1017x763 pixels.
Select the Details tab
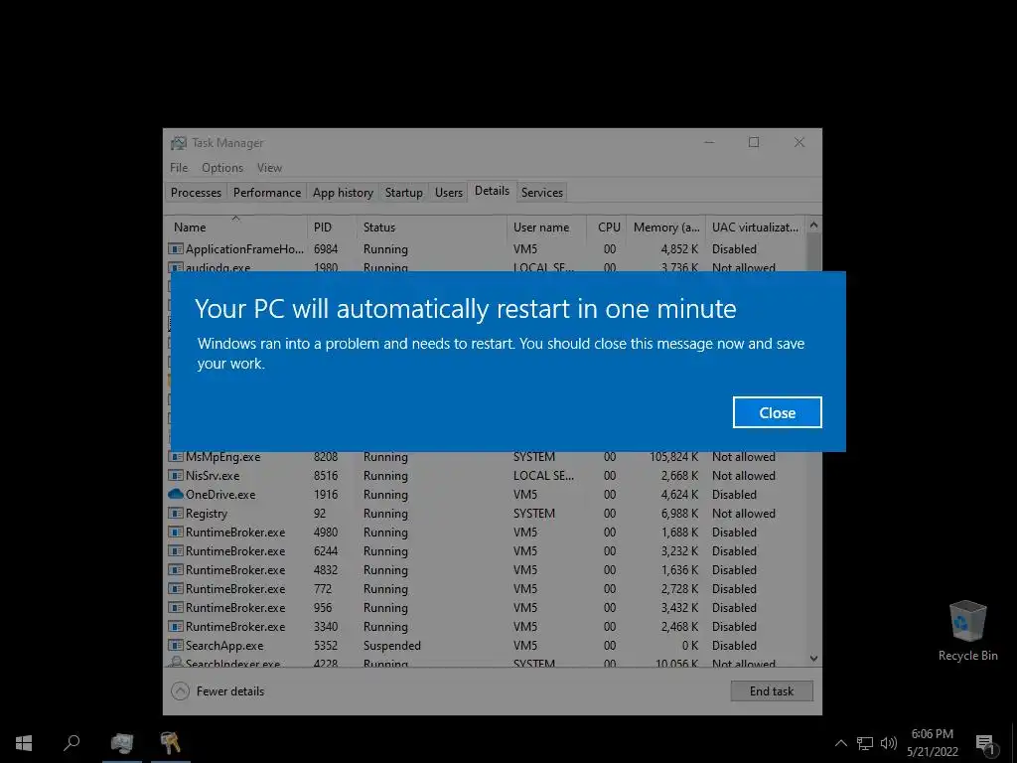tap(492, 191)
